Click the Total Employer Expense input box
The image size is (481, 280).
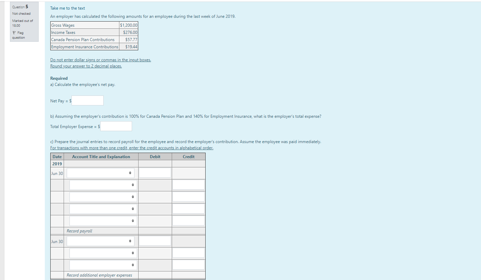click(116, 126)
